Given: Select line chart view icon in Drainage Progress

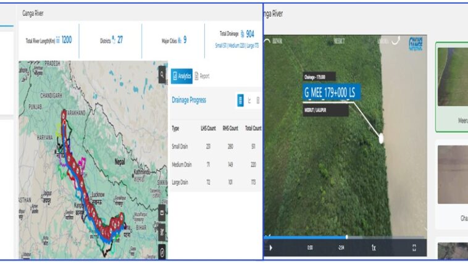Looking at the screenshot, I should click(249, 101).
